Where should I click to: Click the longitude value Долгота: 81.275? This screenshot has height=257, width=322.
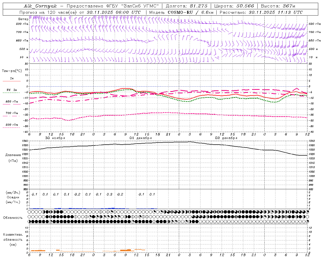[x=187, y=6]
